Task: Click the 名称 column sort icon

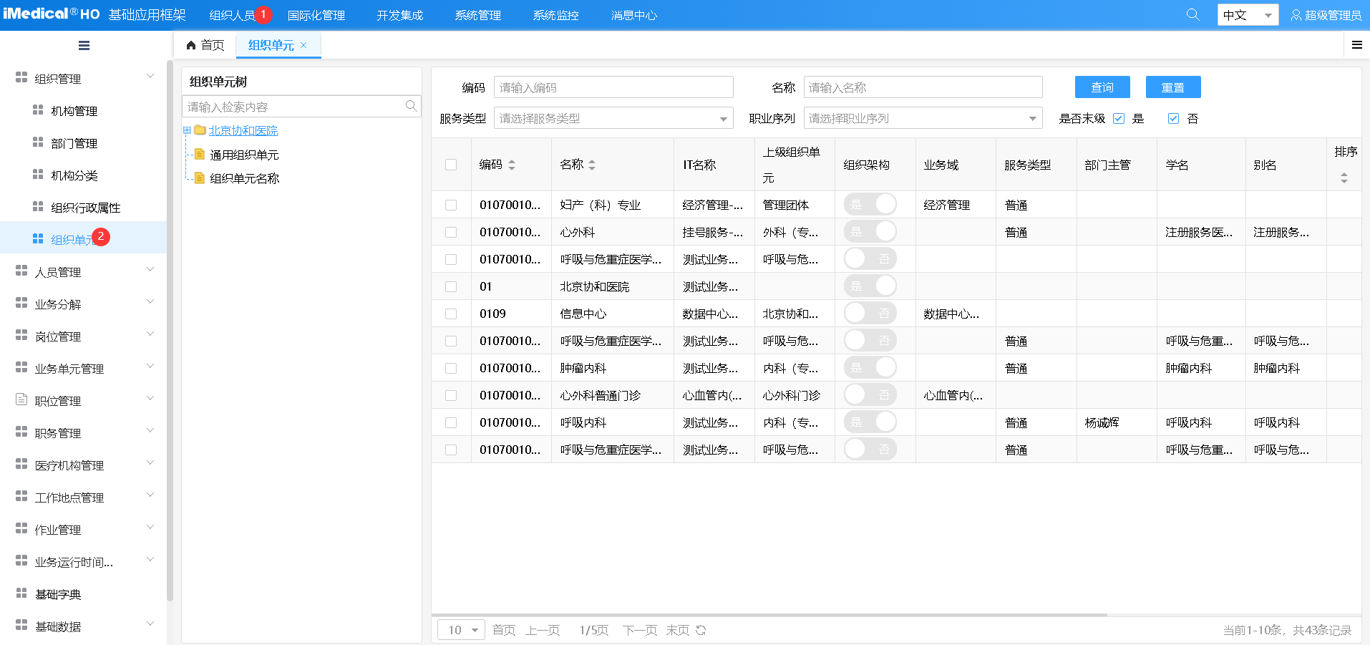Action: (x=592, y=165)
